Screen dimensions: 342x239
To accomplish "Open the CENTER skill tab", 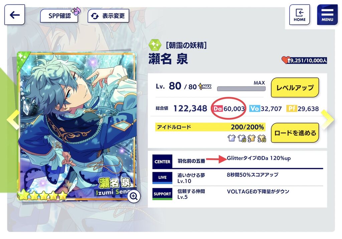I will tap(162, 161).
